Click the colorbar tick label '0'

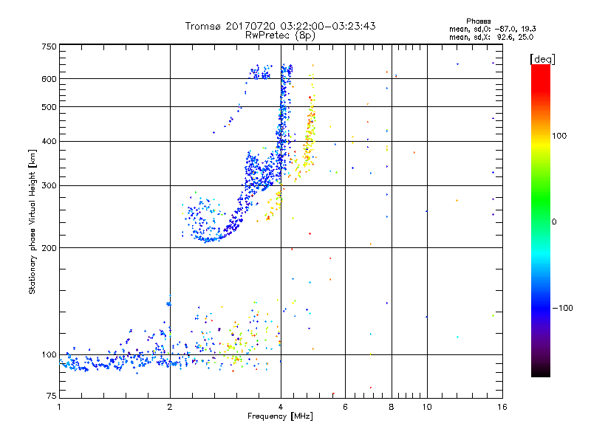[x=554, y=222]
